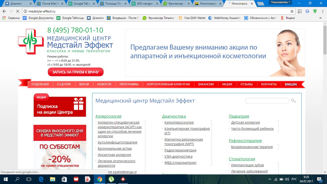Open the Windows Start menu
327x184 pixels.
(x=6, y=179)
